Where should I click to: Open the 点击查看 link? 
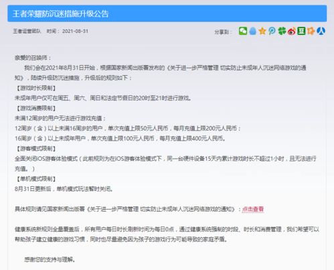[253, 209]
